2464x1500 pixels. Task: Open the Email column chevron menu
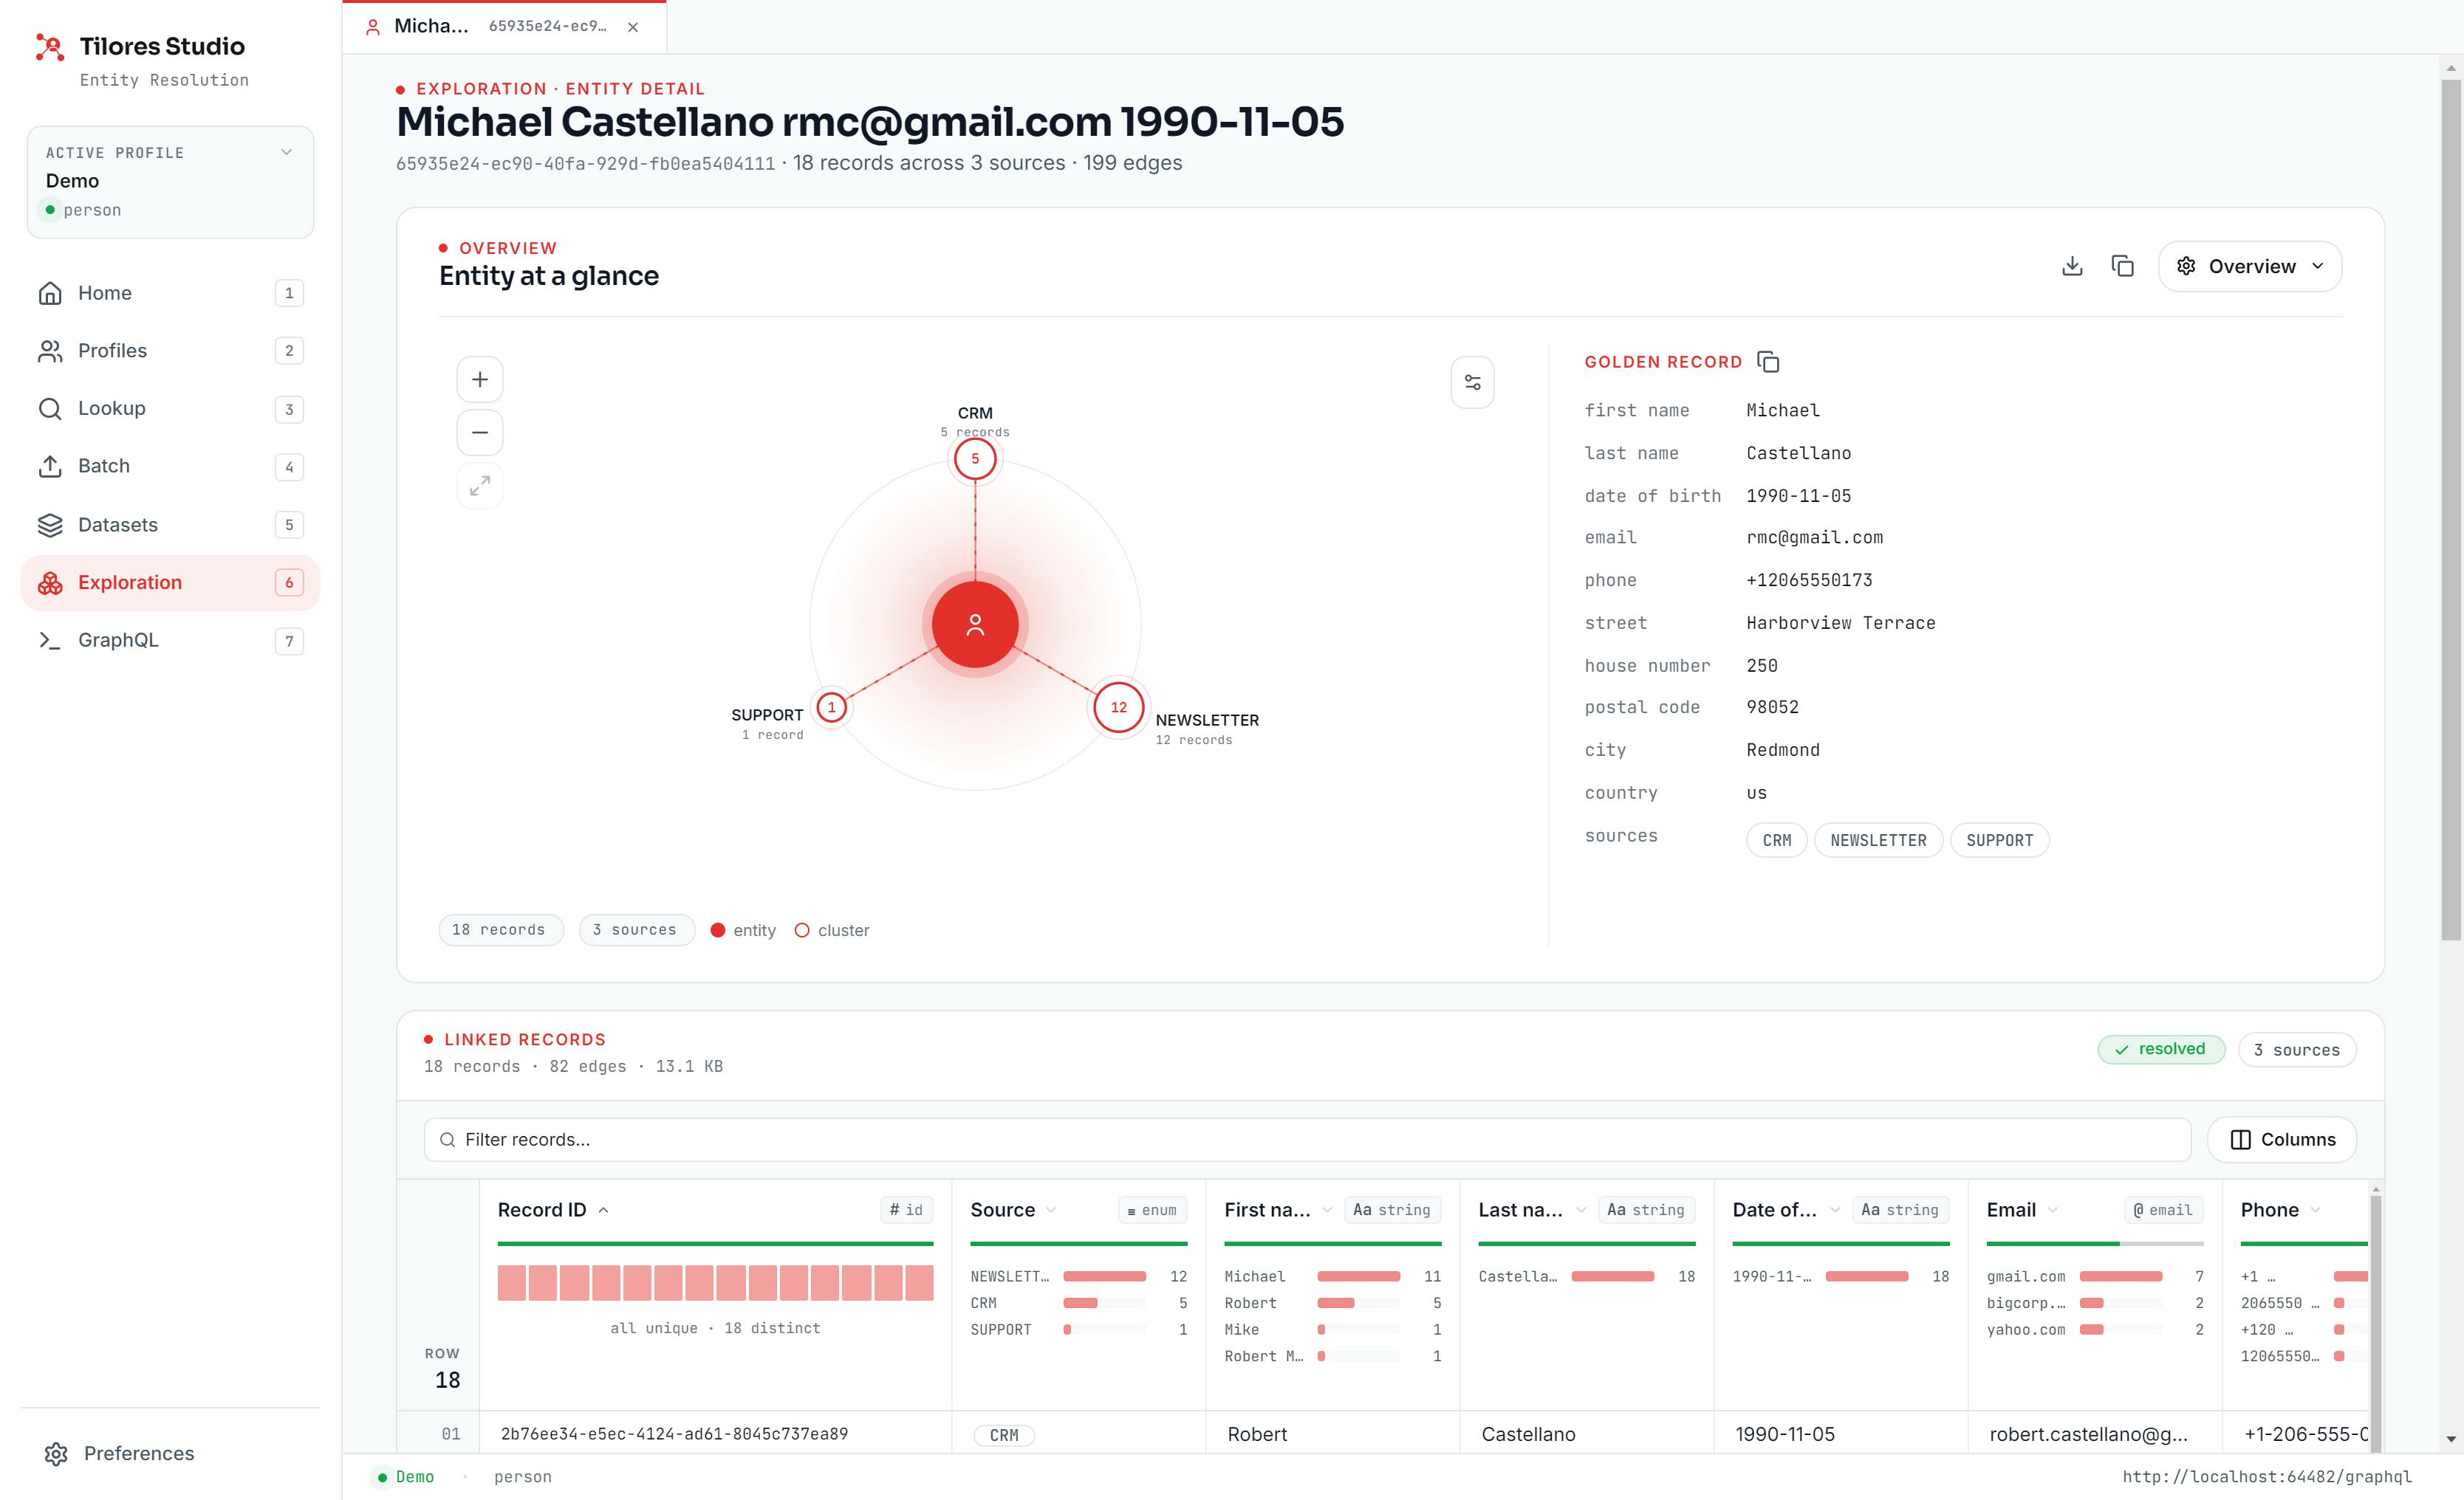tap(2053, 1210)
